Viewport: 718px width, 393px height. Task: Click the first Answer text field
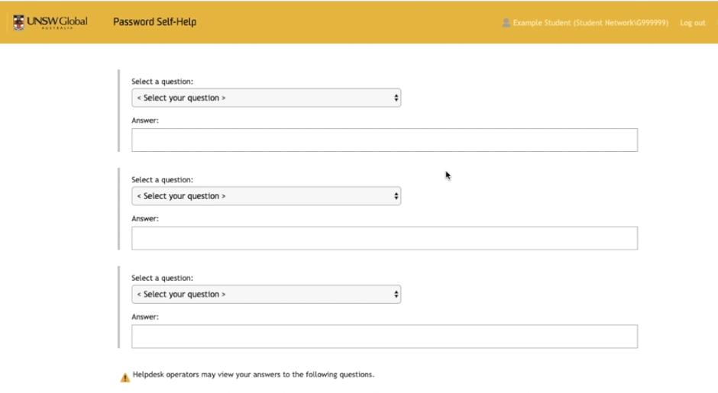[x=384, y=140]
